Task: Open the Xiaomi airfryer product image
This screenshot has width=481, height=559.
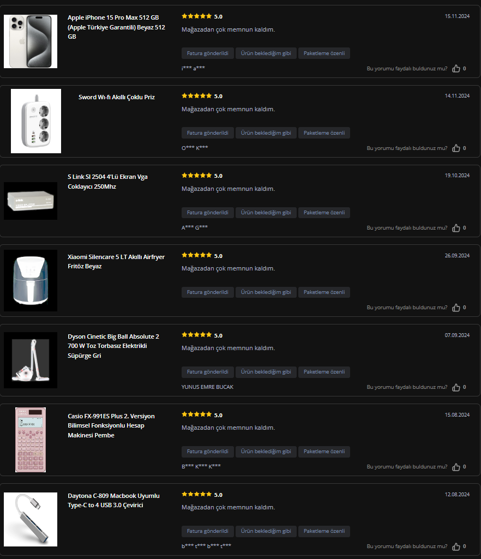Action: point(31,280)
